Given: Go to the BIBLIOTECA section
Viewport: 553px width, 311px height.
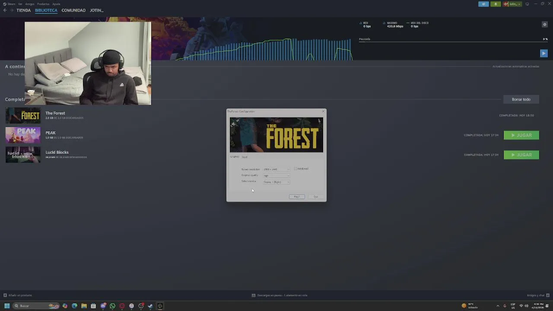Looking at the screenshot, I should point(46,10).
